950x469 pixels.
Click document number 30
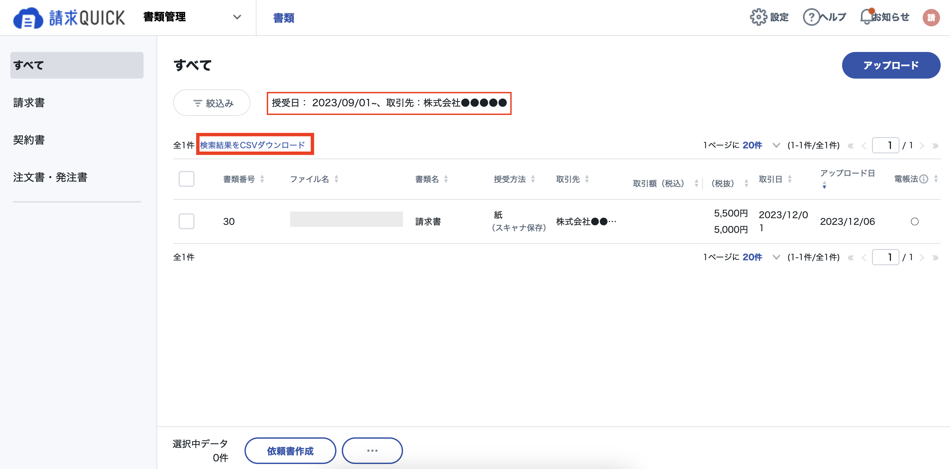pyautogui.click(x=229, y=221)
